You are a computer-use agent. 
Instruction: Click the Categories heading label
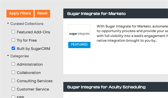(x=19, y=56)
